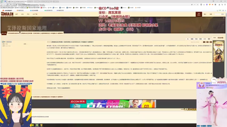Click the 360游戏盒子 toolbar item
Screen dimensions: 227x127
(7, 10)
